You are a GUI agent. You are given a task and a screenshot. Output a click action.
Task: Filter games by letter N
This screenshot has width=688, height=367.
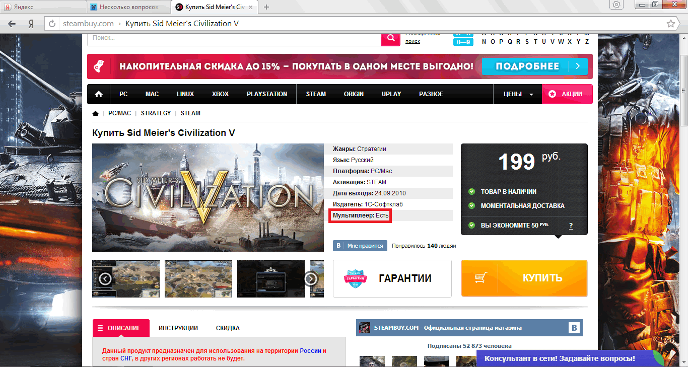tap(485, 42)
